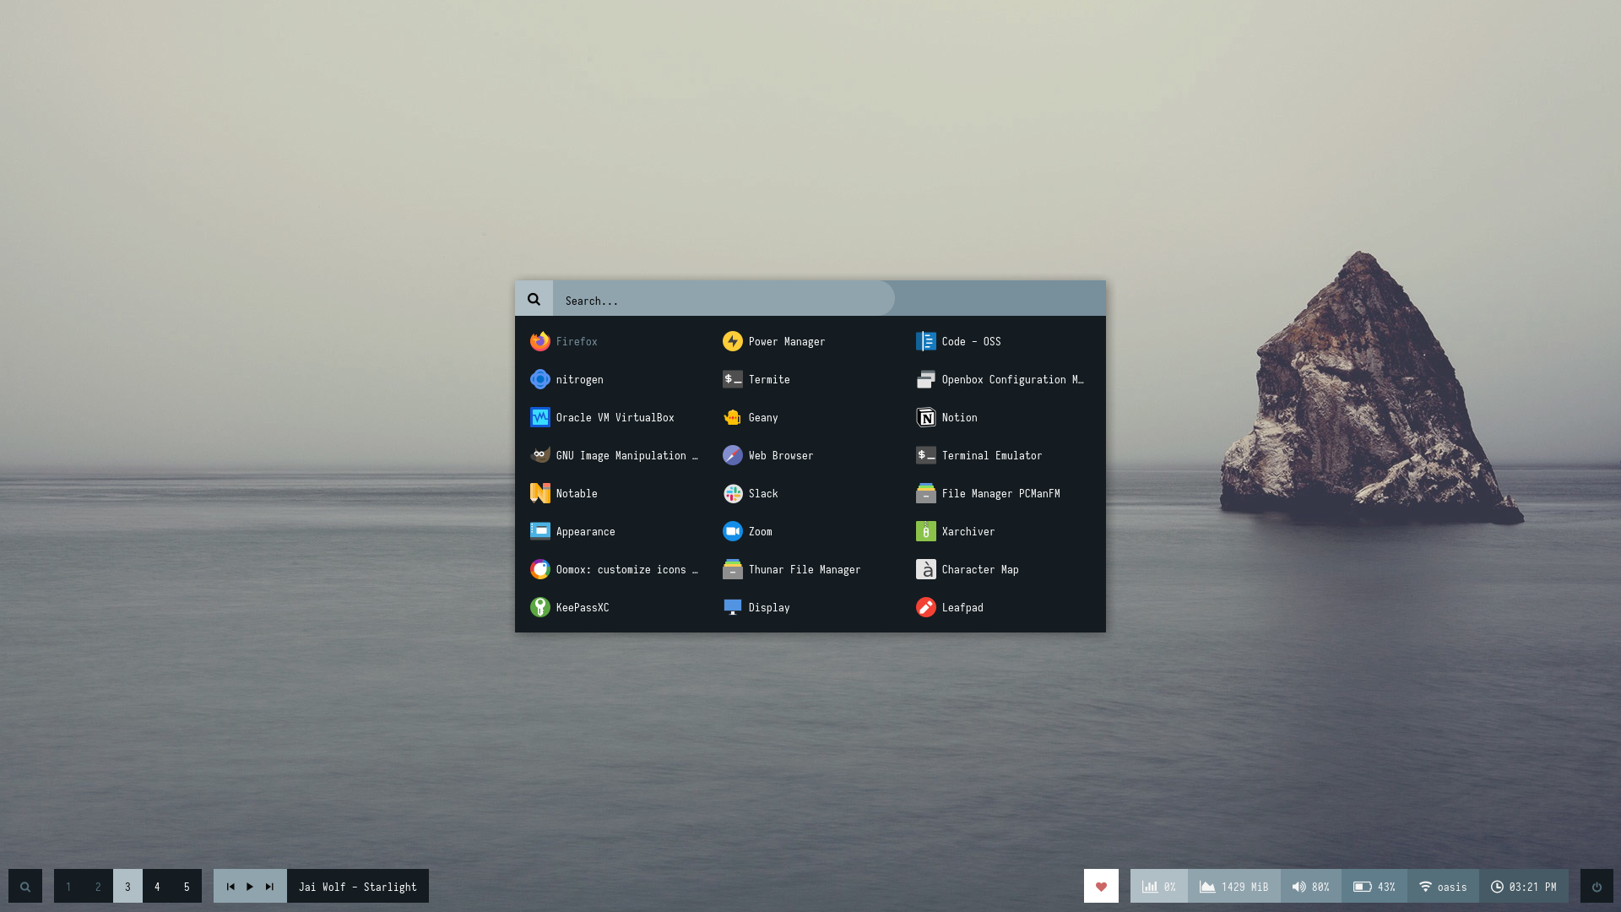Skip to the next track

(269, 887)
